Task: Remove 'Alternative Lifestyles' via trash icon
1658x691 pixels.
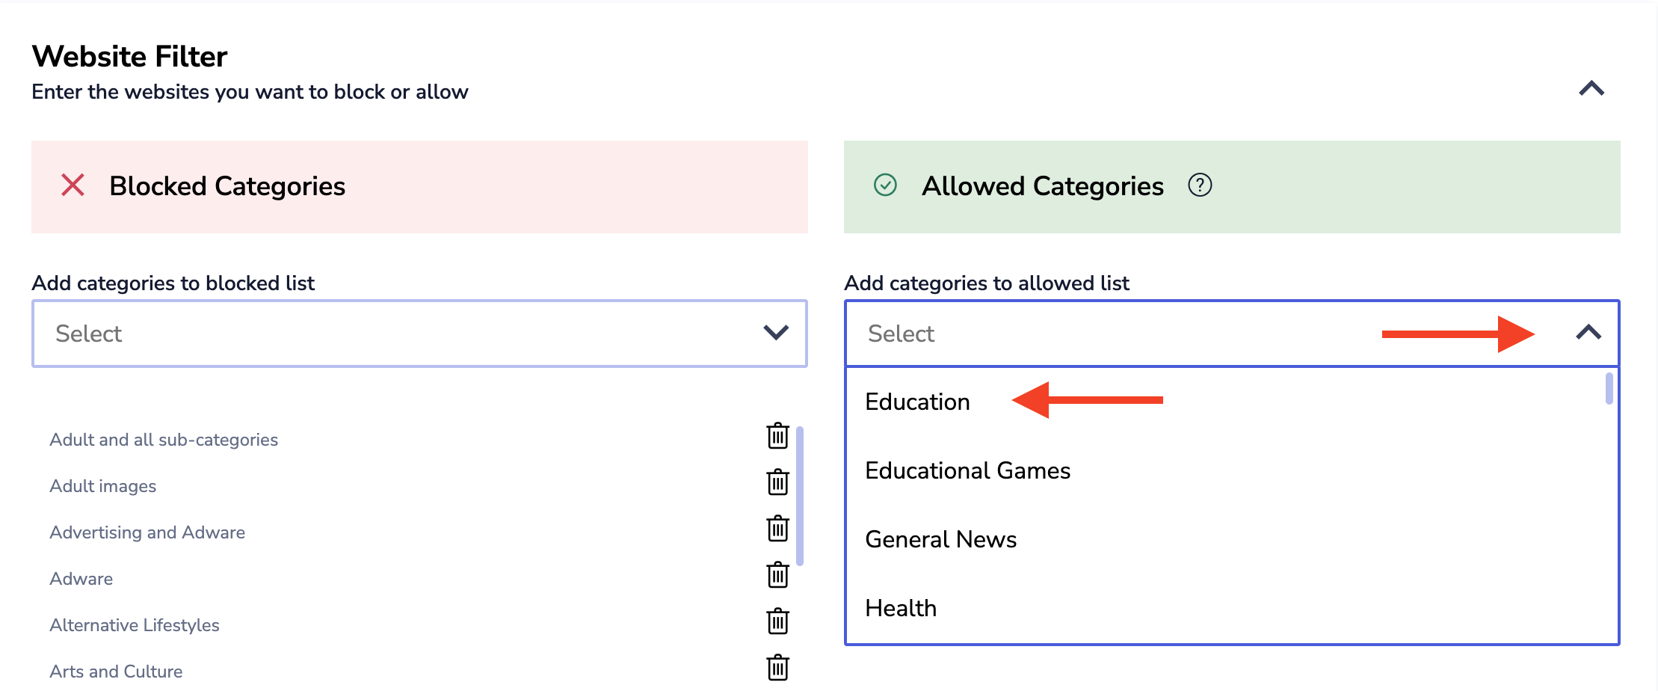Action: point(777,621)
